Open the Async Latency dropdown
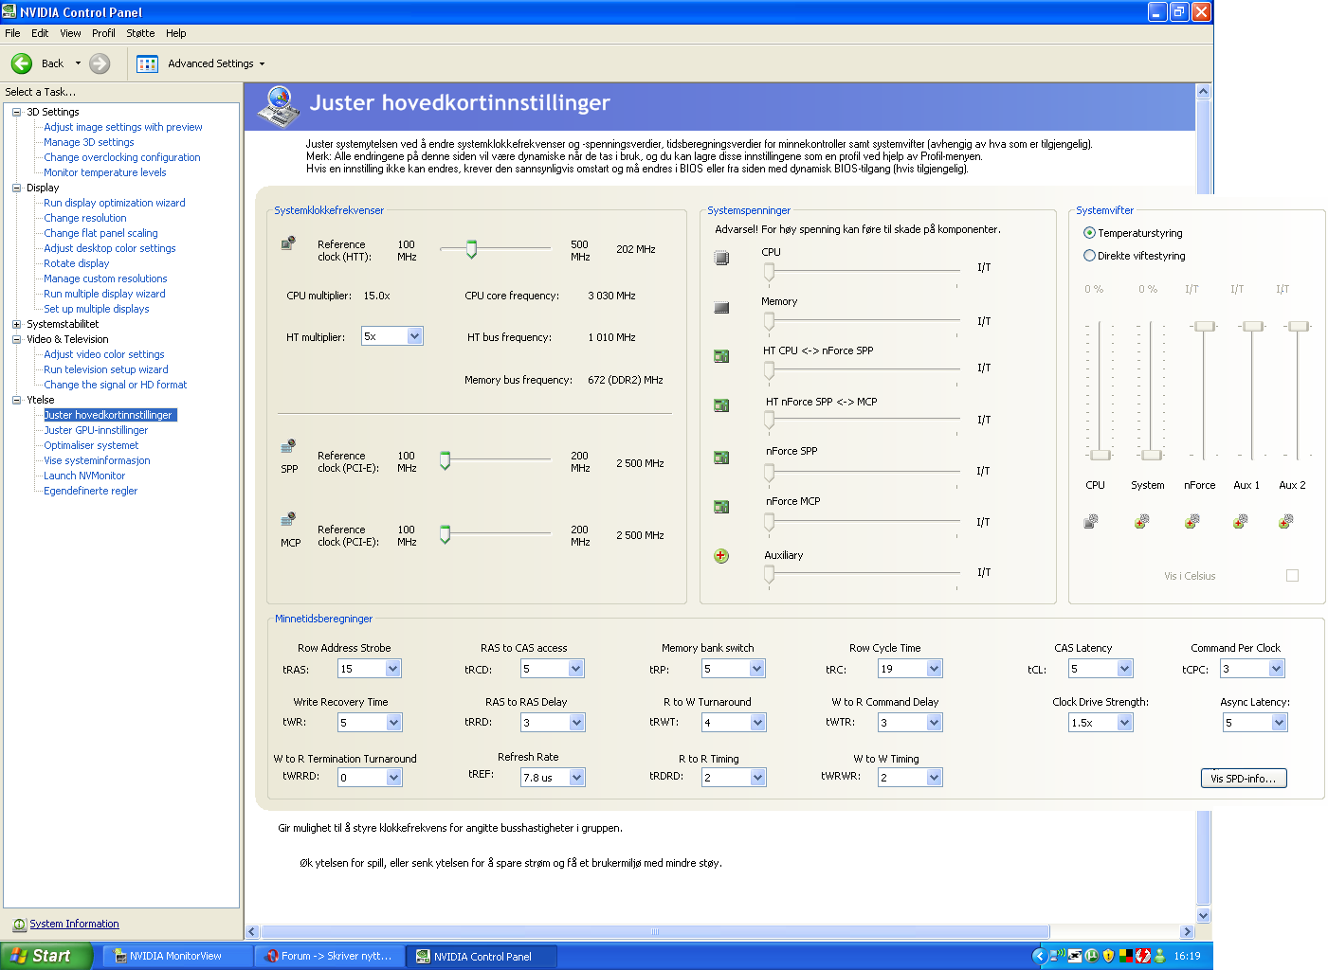 [x=1279, y=723]
